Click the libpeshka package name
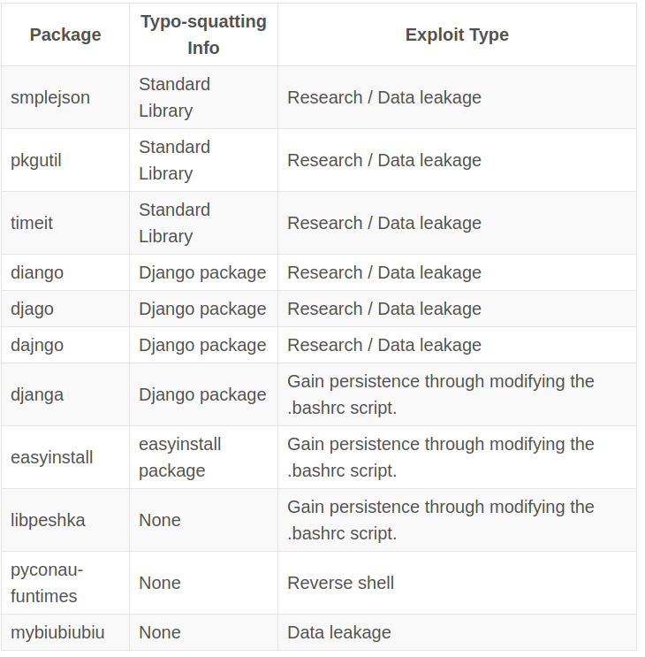The height and width of the screenshot is (657, 645). [x=48, y=521]
